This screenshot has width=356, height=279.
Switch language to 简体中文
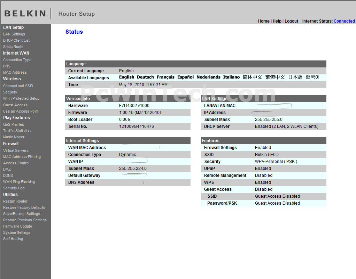click(x=252, y=77)
